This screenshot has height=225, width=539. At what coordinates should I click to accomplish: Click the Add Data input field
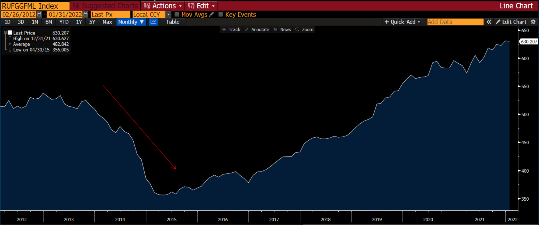(x=455, y=22)
